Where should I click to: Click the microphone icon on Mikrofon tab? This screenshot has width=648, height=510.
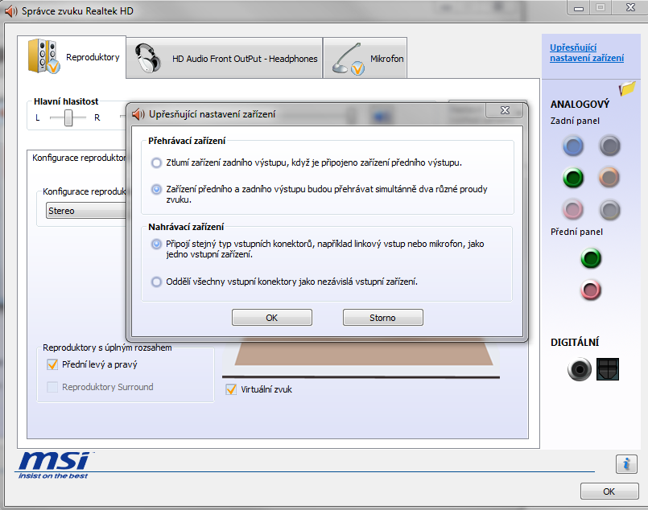point(349,59)
